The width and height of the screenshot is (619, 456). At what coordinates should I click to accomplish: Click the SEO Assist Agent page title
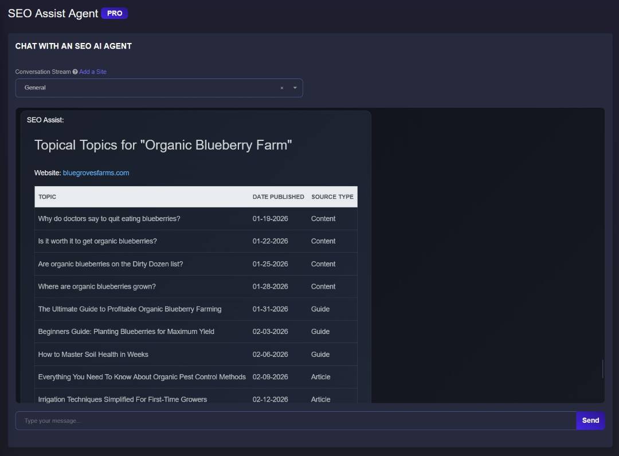click(x=53, y=13)
